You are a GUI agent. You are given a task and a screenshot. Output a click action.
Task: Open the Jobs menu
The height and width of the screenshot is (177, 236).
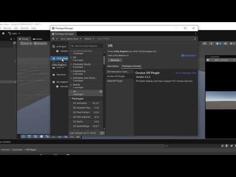[16, 28]
